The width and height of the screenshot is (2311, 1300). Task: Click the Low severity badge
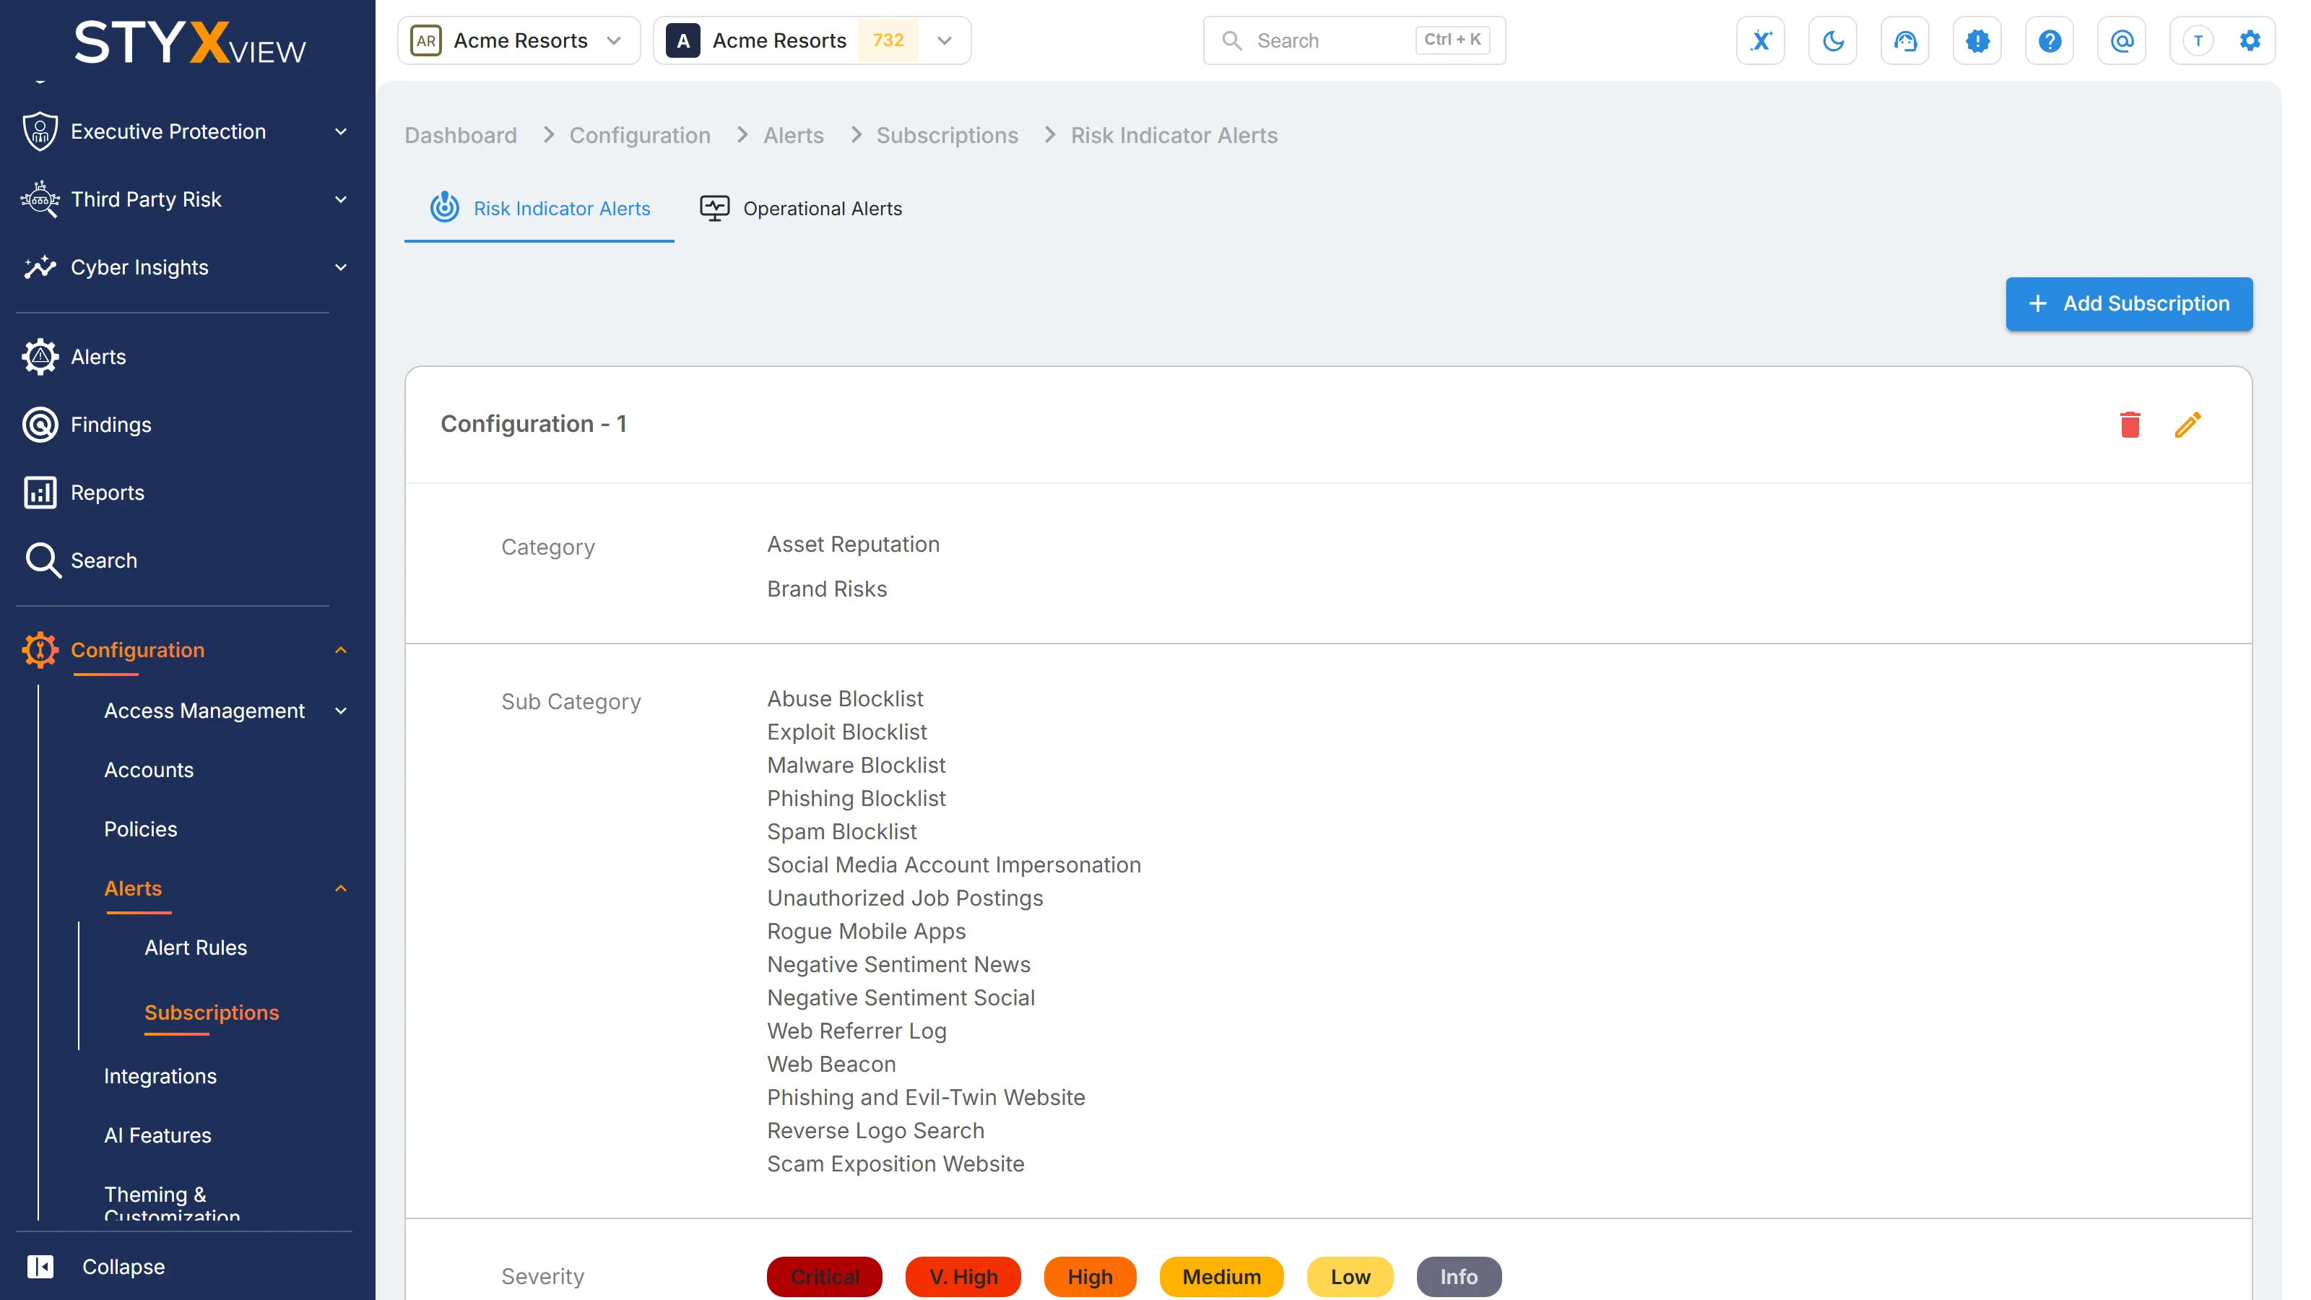coord(1350,1275)
